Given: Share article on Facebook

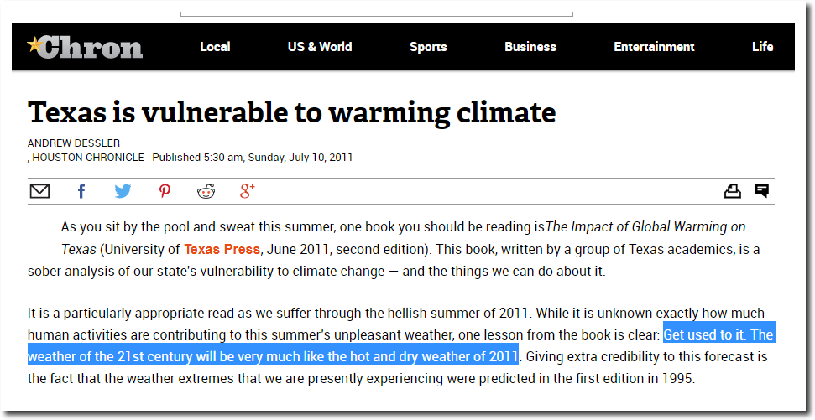Looking at the screenshot, I should pyautogui.click(x=81, y=192).
